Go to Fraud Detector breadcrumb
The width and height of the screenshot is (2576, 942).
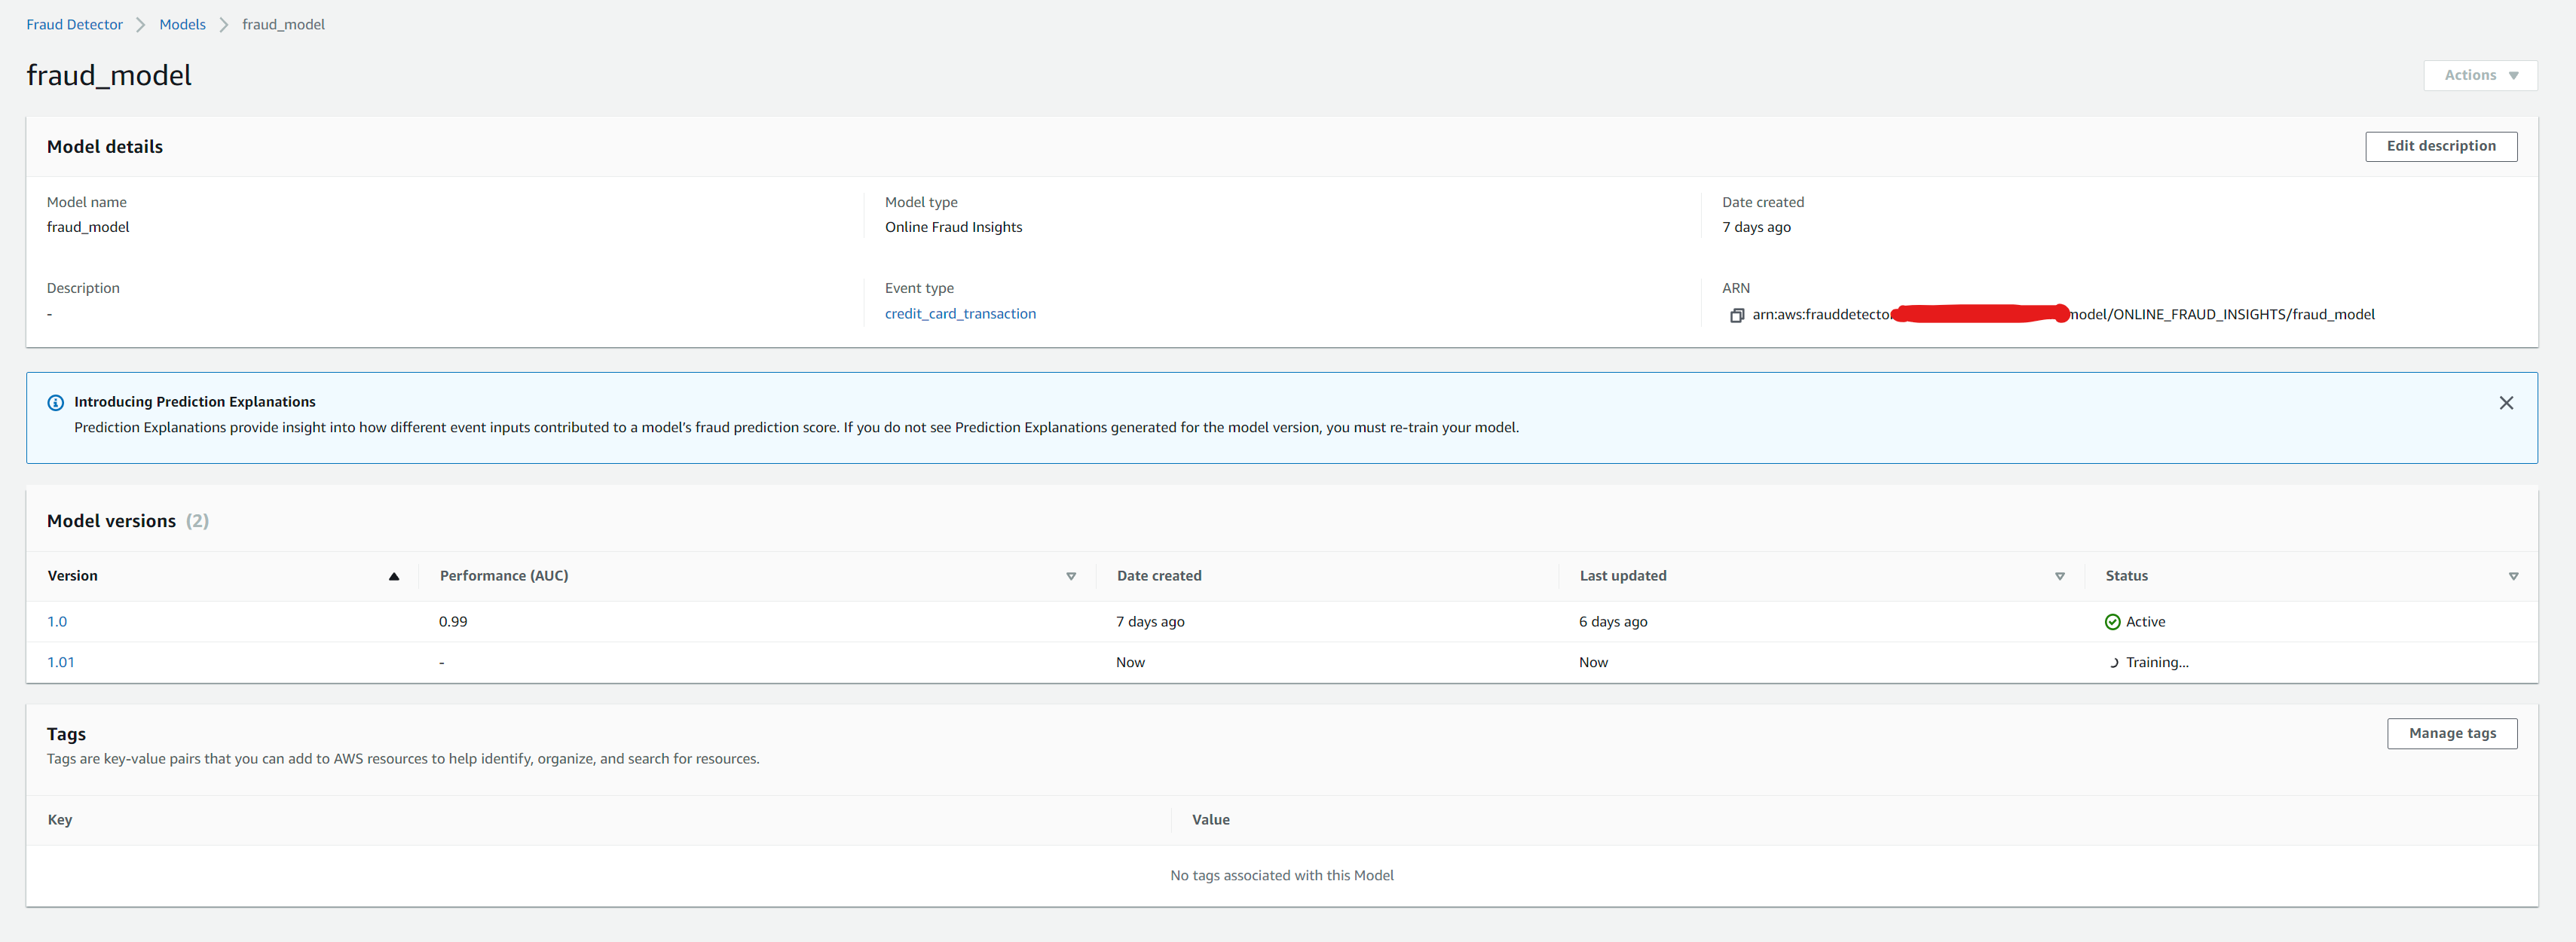click(74, 24)
